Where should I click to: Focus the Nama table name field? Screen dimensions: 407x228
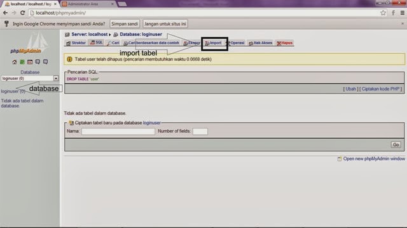(x=118, y=131)
